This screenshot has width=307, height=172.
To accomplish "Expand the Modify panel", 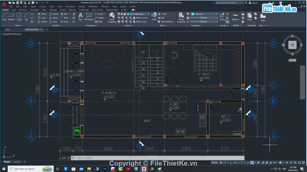I will click(x=57, y=25).
